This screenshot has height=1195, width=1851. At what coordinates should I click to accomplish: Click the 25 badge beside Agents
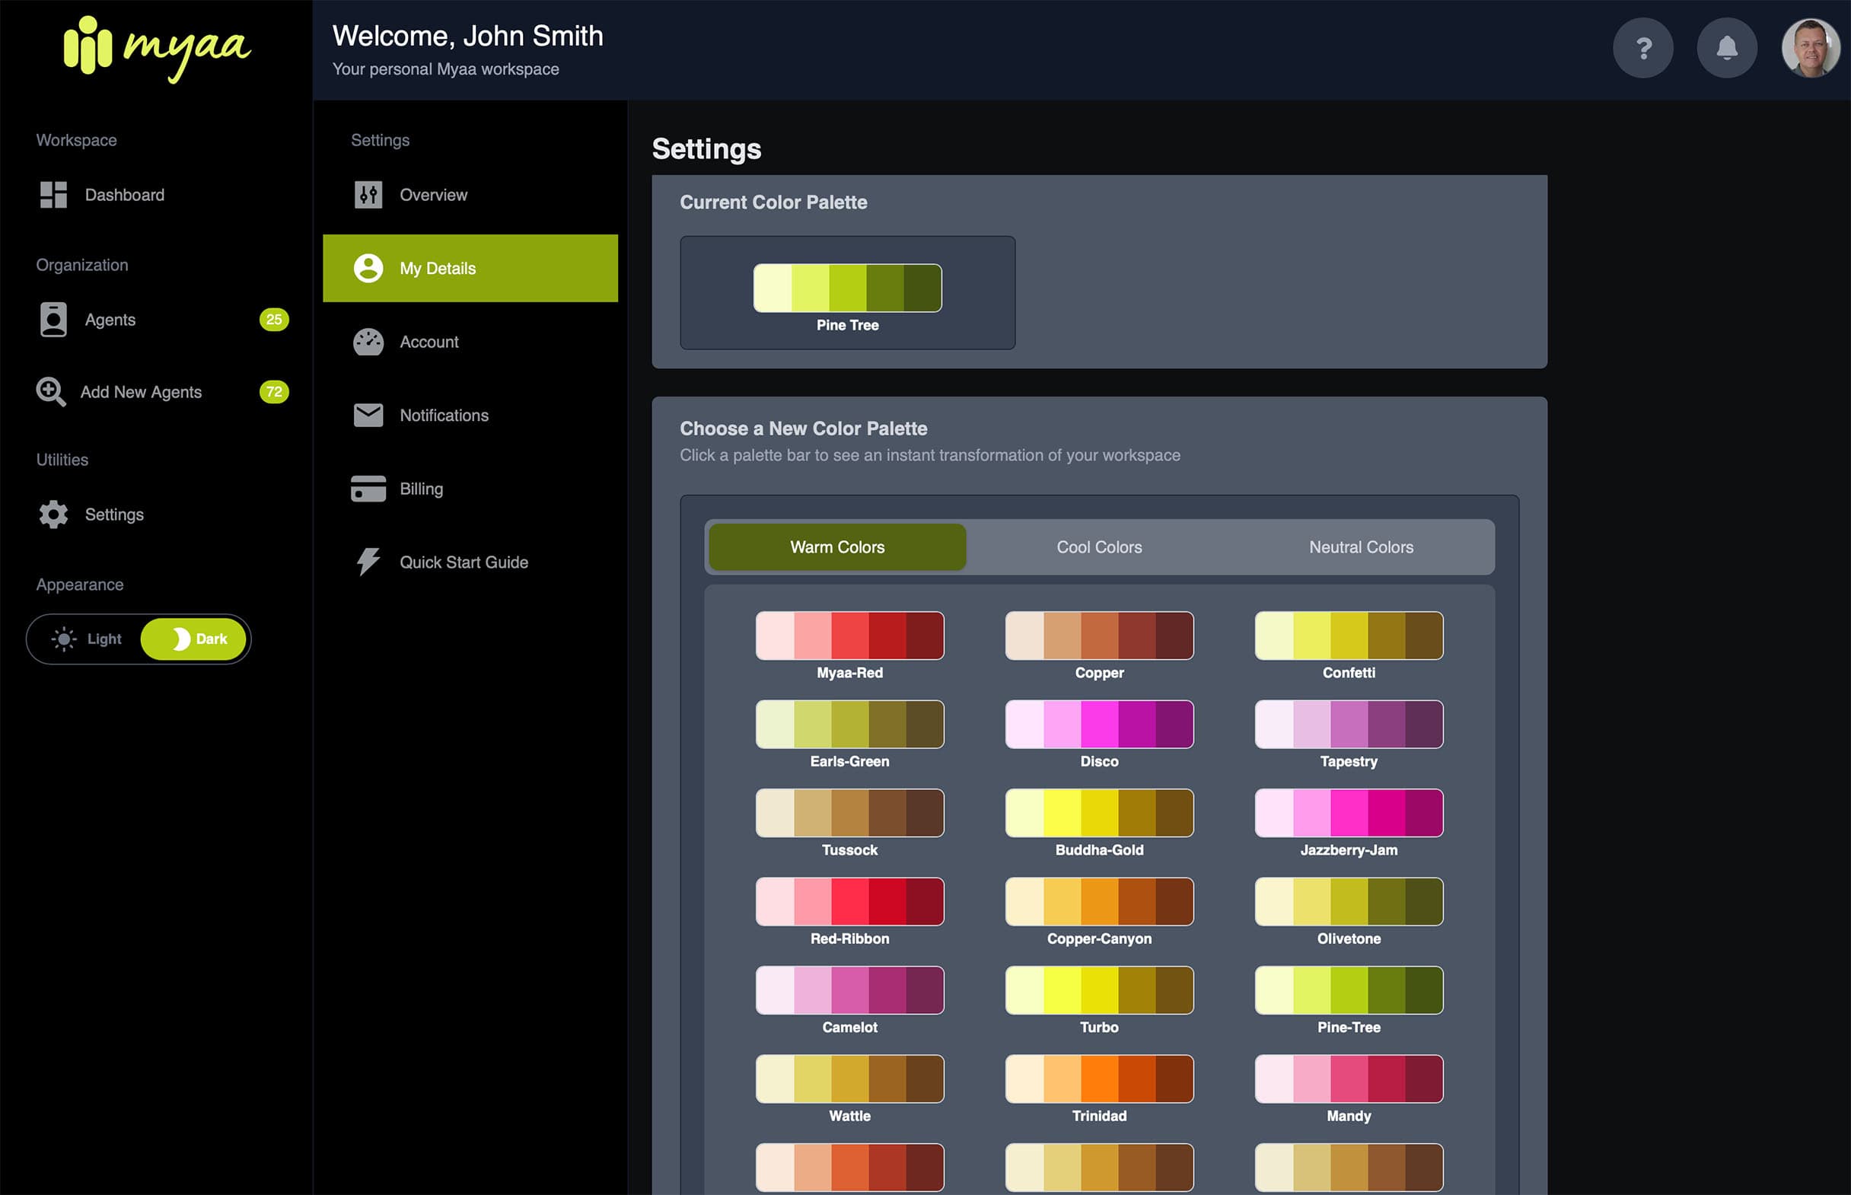point(274,320)
